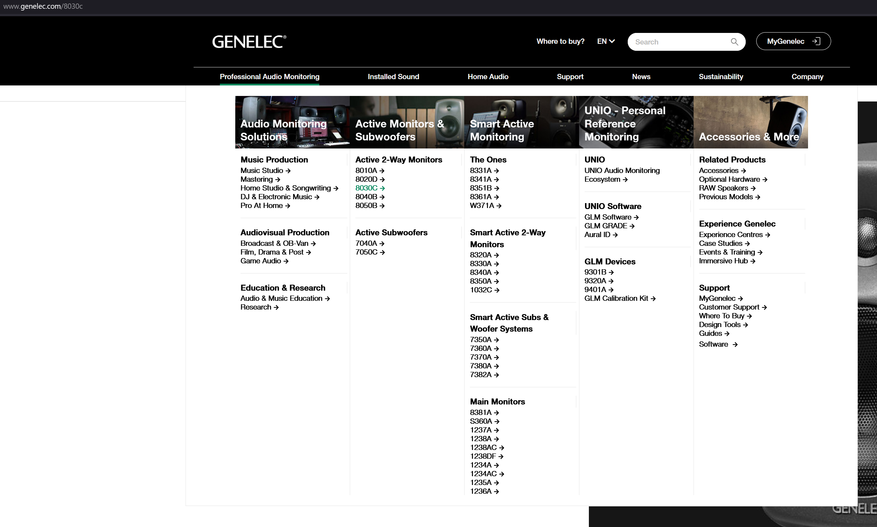Open the Aural ID link
This screenshot has width=877, height=527.
tap(601, 235)
